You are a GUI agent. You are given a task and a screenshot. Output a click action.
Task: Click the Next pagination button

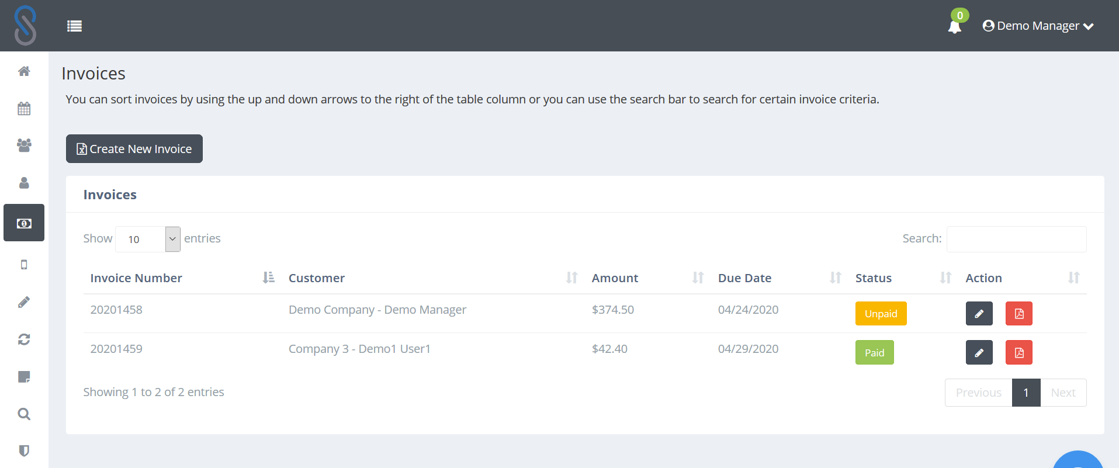click(x=1063, y=393)
